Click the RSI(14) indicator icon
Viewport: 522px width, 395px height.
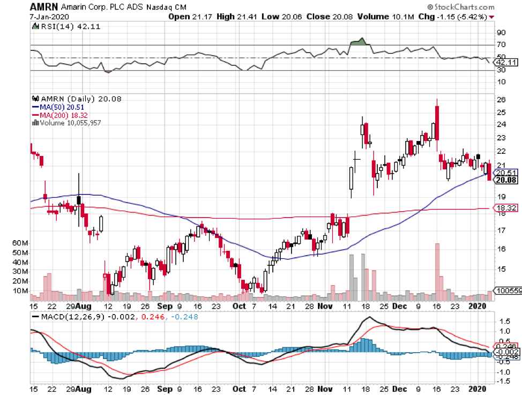[x=35, y=26]
